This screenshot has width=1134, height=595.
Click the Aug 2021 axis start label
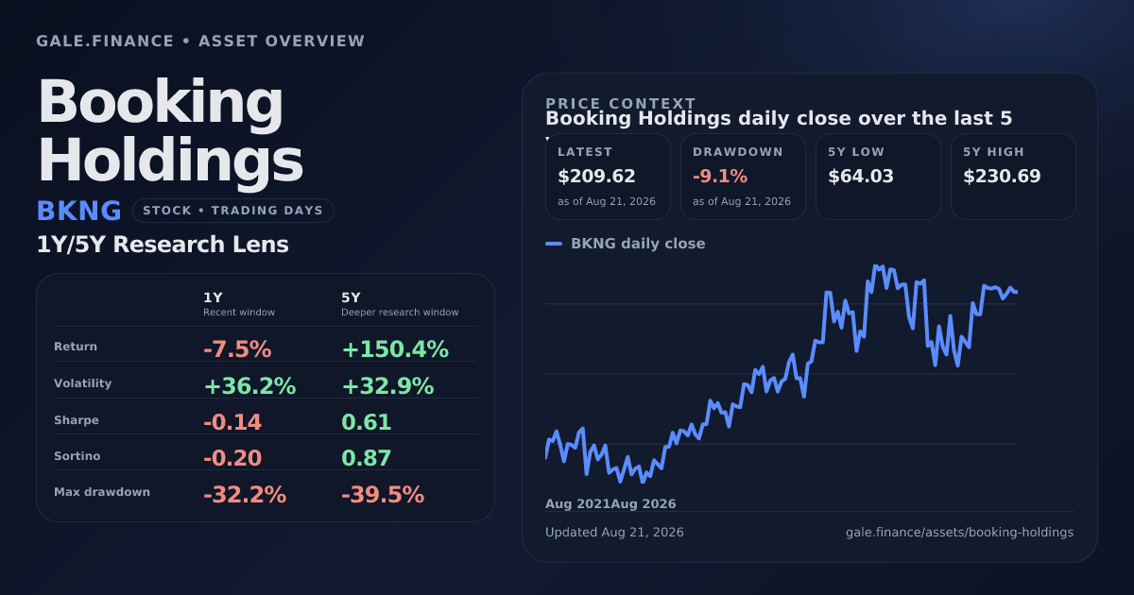tap(577, 504)
